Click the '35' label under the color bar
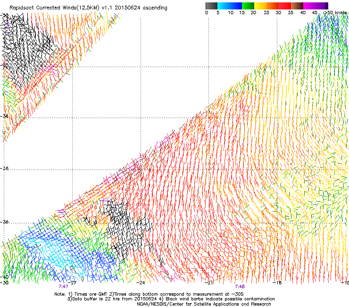The image size is (349, 307). coord(291,12)
